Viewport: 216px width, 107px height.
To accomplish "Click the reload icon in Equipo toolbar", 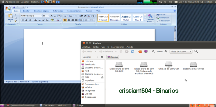I will pyautogui.click(x=132, y=51).
